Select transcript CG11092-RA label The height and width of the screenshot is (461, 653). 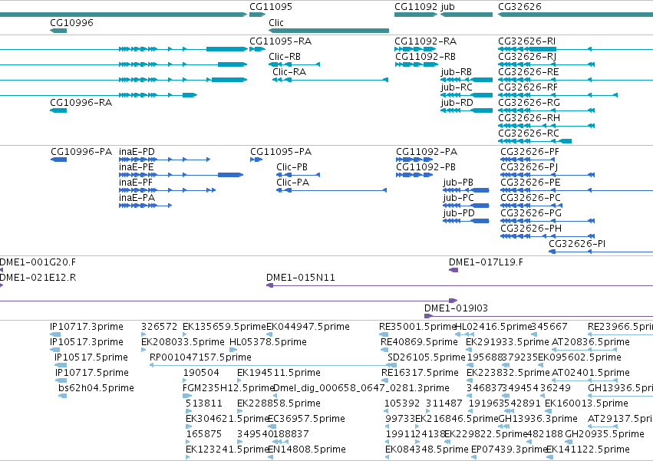click(425, 41)
